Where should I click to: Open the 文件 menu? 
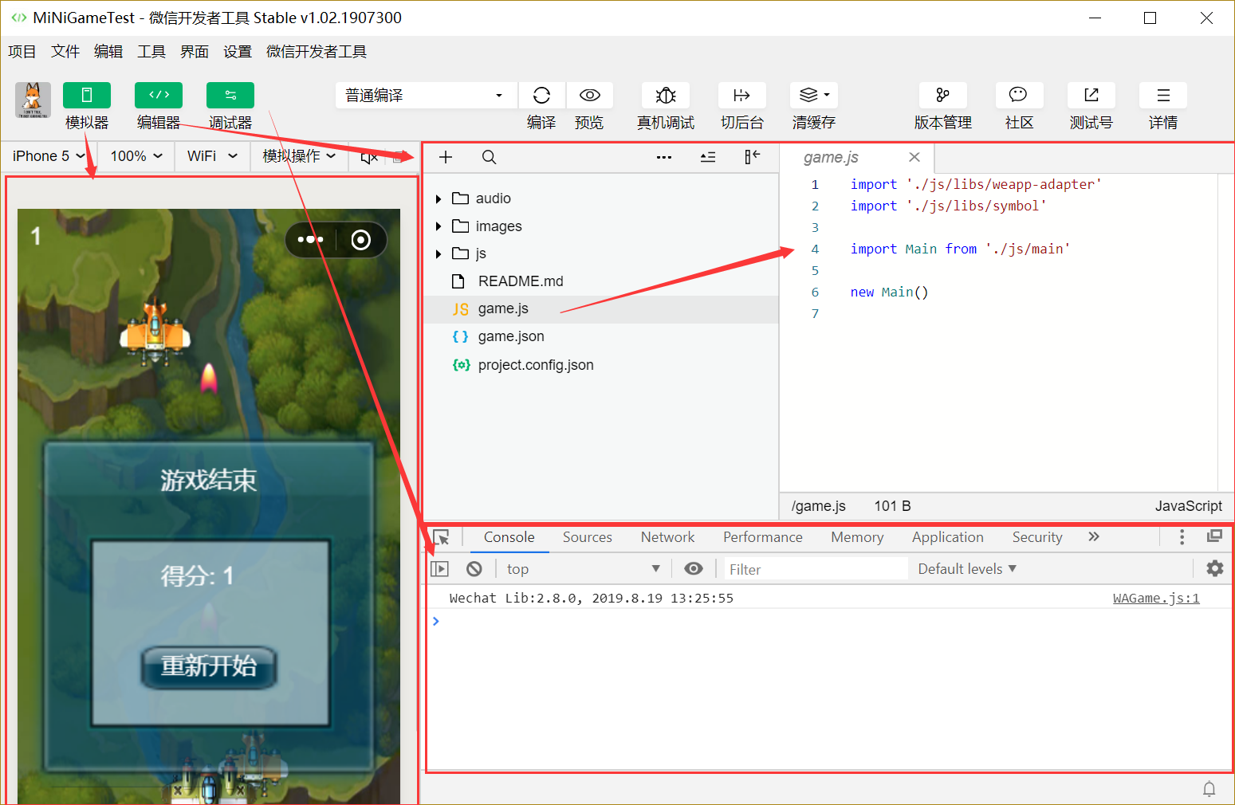pyautogui.click(x=65, y=52)
